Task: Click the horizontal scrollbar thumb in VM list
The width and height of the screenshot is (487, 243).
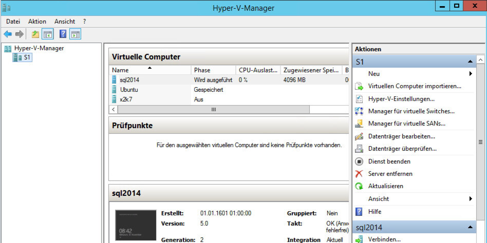Action: click(214, 109)
